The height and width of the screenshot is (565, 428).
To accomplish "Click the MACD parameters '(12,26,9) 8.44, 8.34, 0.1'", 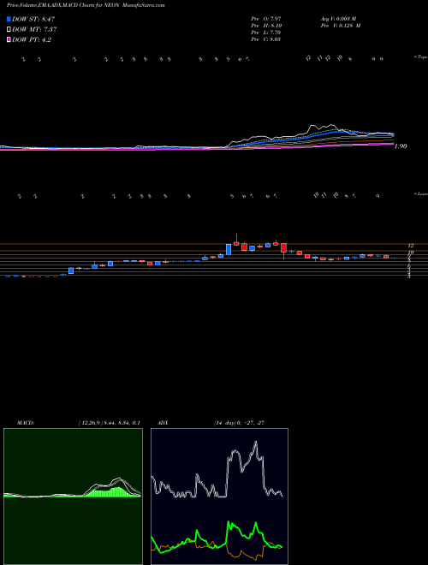I will point(109,423).
